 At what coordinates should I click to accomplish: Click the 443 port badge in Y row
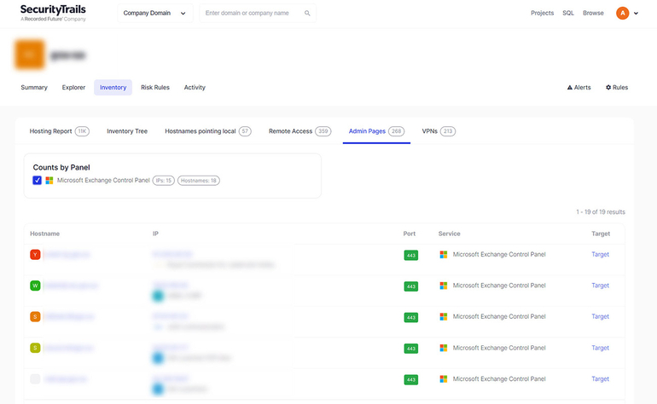[411, 255]
